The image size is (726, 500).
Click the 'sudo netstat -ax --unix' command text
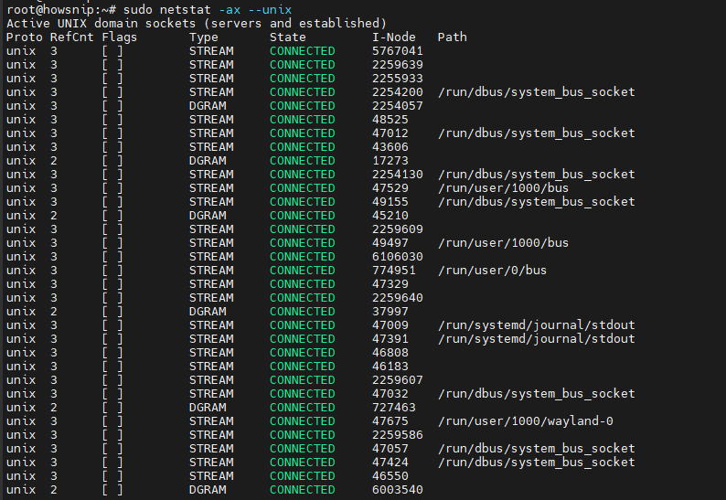(208, 9)
